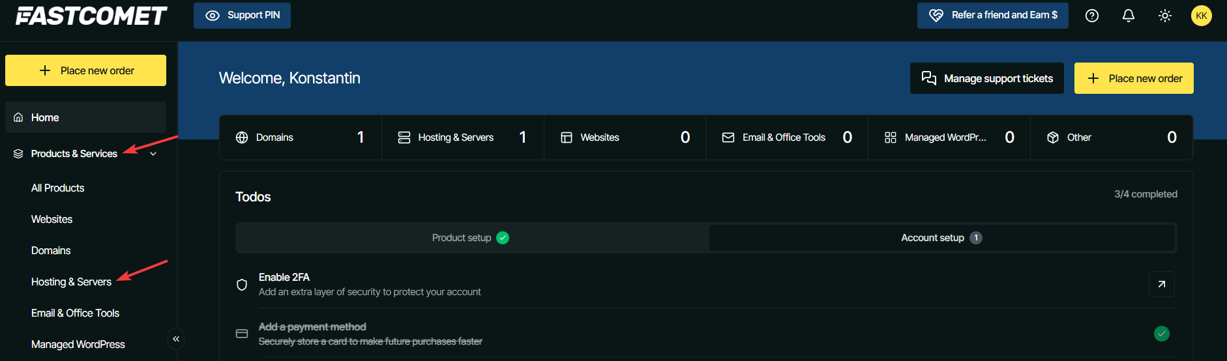Click the green payment method completed checkmark
The width and height of the screenshot is (1227, 361).
[x=1161, y=334]
